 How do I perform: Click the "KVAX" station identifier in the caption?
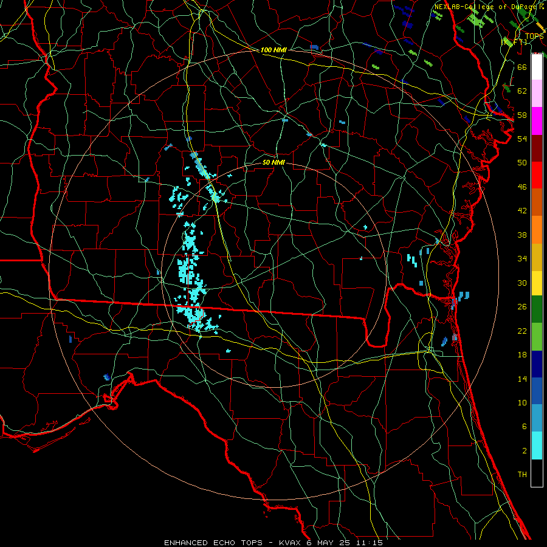(291, 543)
